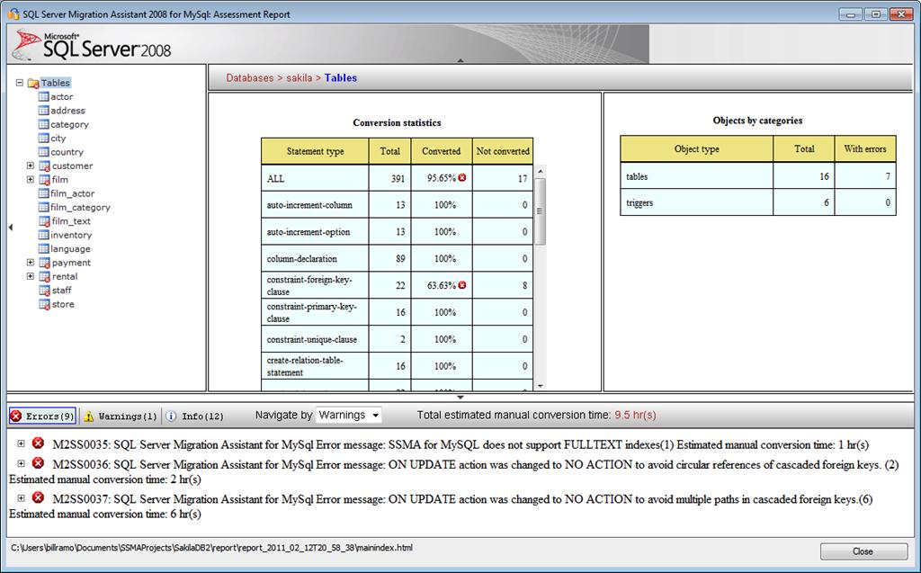Expand the film table node
Viewport: 921px width, 573px height.
pos(31,179)
